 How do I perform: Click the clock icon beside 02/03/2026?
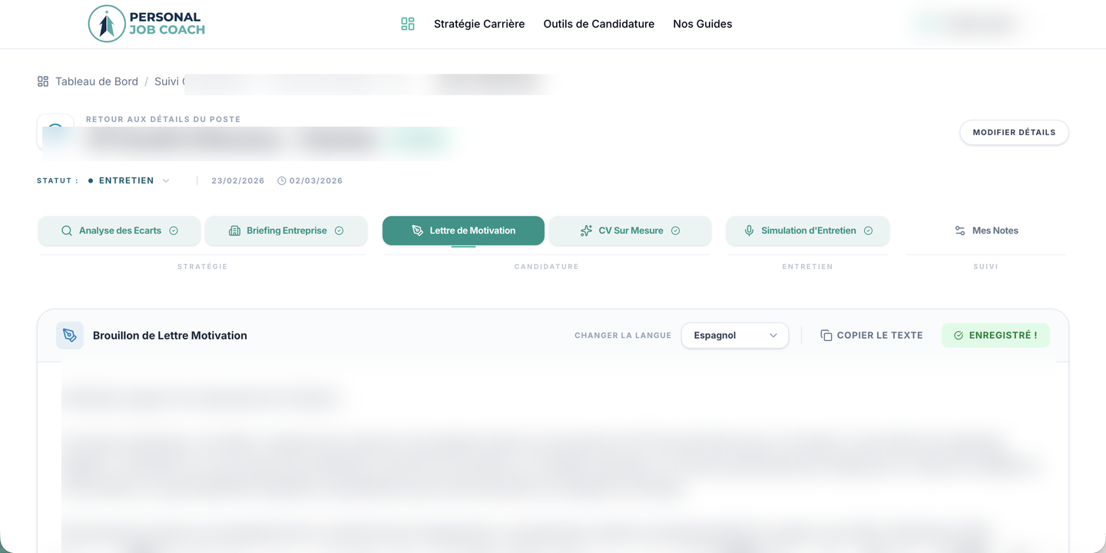[282, 181]
